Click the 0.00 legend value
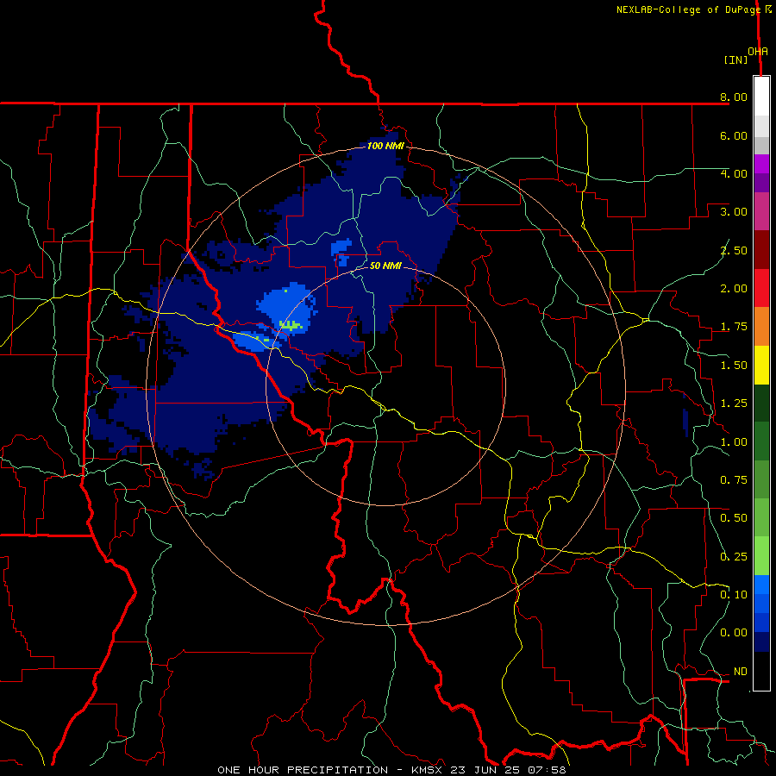 [x=734, y=633]
